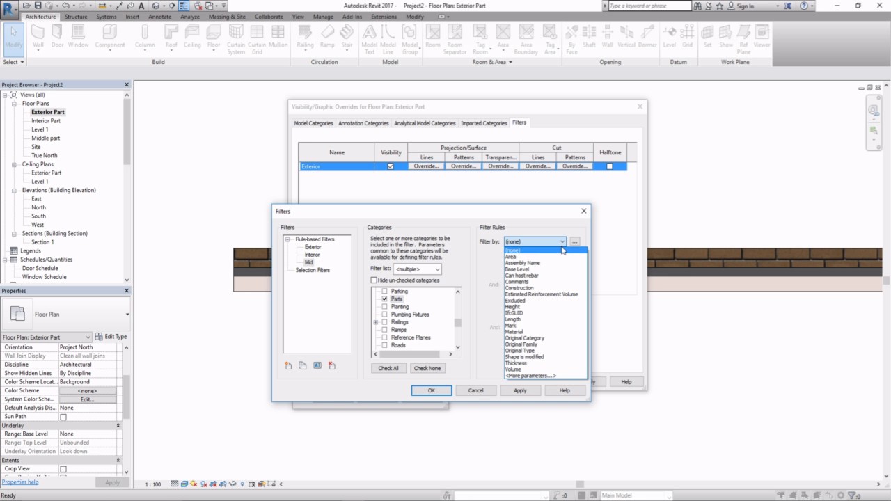This screenshot has width=891, height=501.
Task: Switch to Imported Categories tab
Action: (484, 123)
